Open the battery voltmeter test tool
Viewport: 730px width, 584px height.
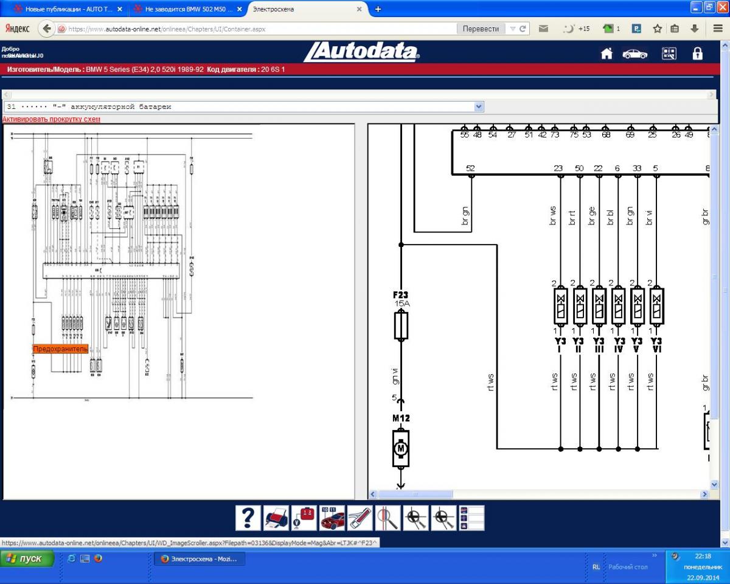[304, 518]
